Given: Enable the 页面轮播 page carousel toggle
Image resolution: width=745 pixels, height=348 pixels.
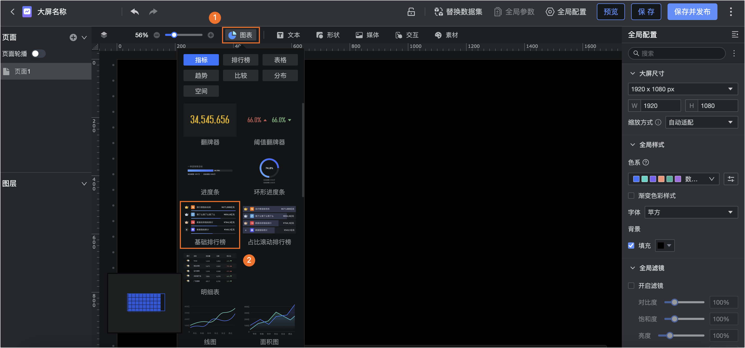Looking at the screenshot, I should [x=38, y=54].
